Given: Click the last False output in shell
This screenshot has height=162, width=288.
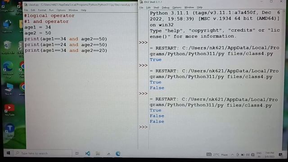Looking at the screenshot, I should click(157, 121).
